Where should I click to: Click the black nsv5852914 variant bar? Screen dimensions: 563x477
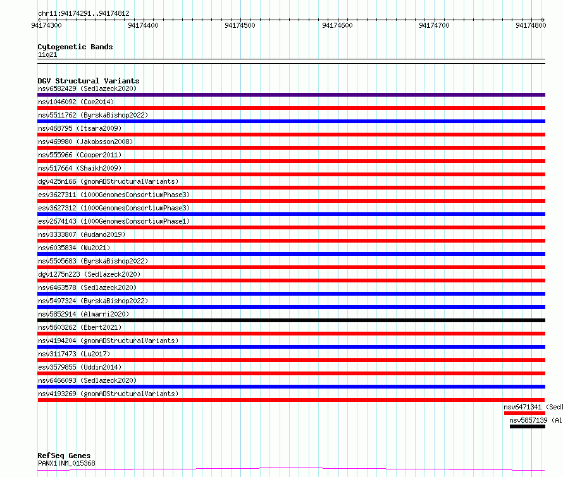point(291,320)
